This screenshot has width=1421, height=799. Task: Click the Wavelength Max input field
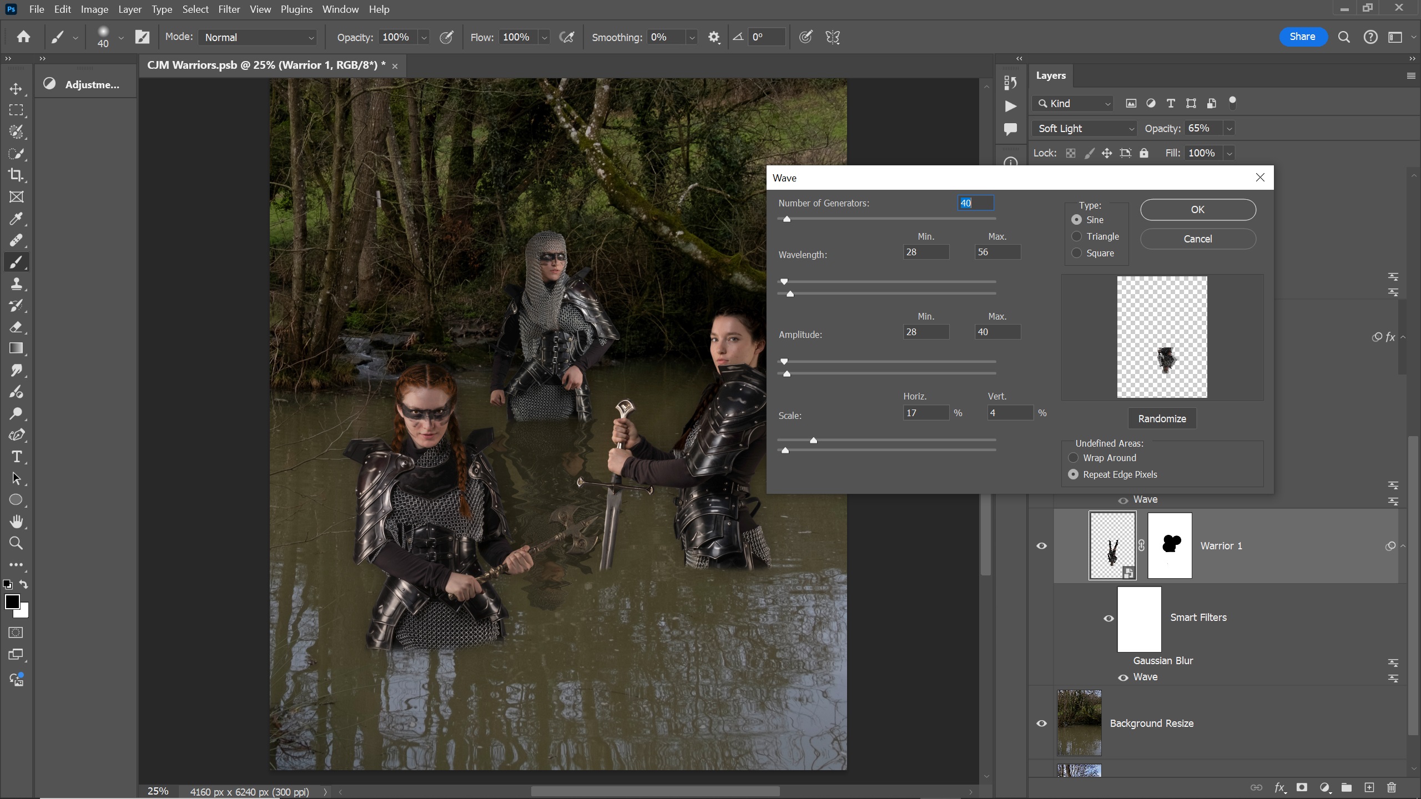click(x=997, y=252)
